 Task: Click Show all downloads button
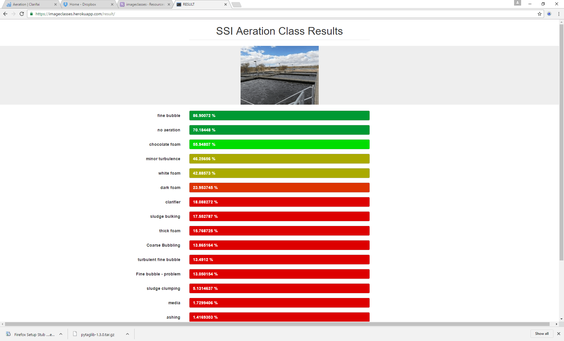pos(542,334)
